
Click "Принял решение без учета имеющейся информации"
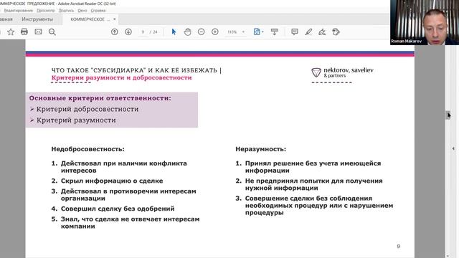coord(313,167)
